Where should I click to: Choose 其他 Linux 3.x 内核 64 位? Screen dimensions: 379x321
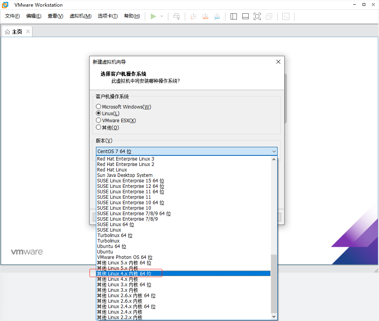coord(184,285)
